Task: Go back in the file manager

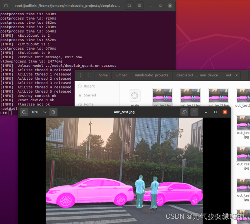Action: [x=80, y=75]
